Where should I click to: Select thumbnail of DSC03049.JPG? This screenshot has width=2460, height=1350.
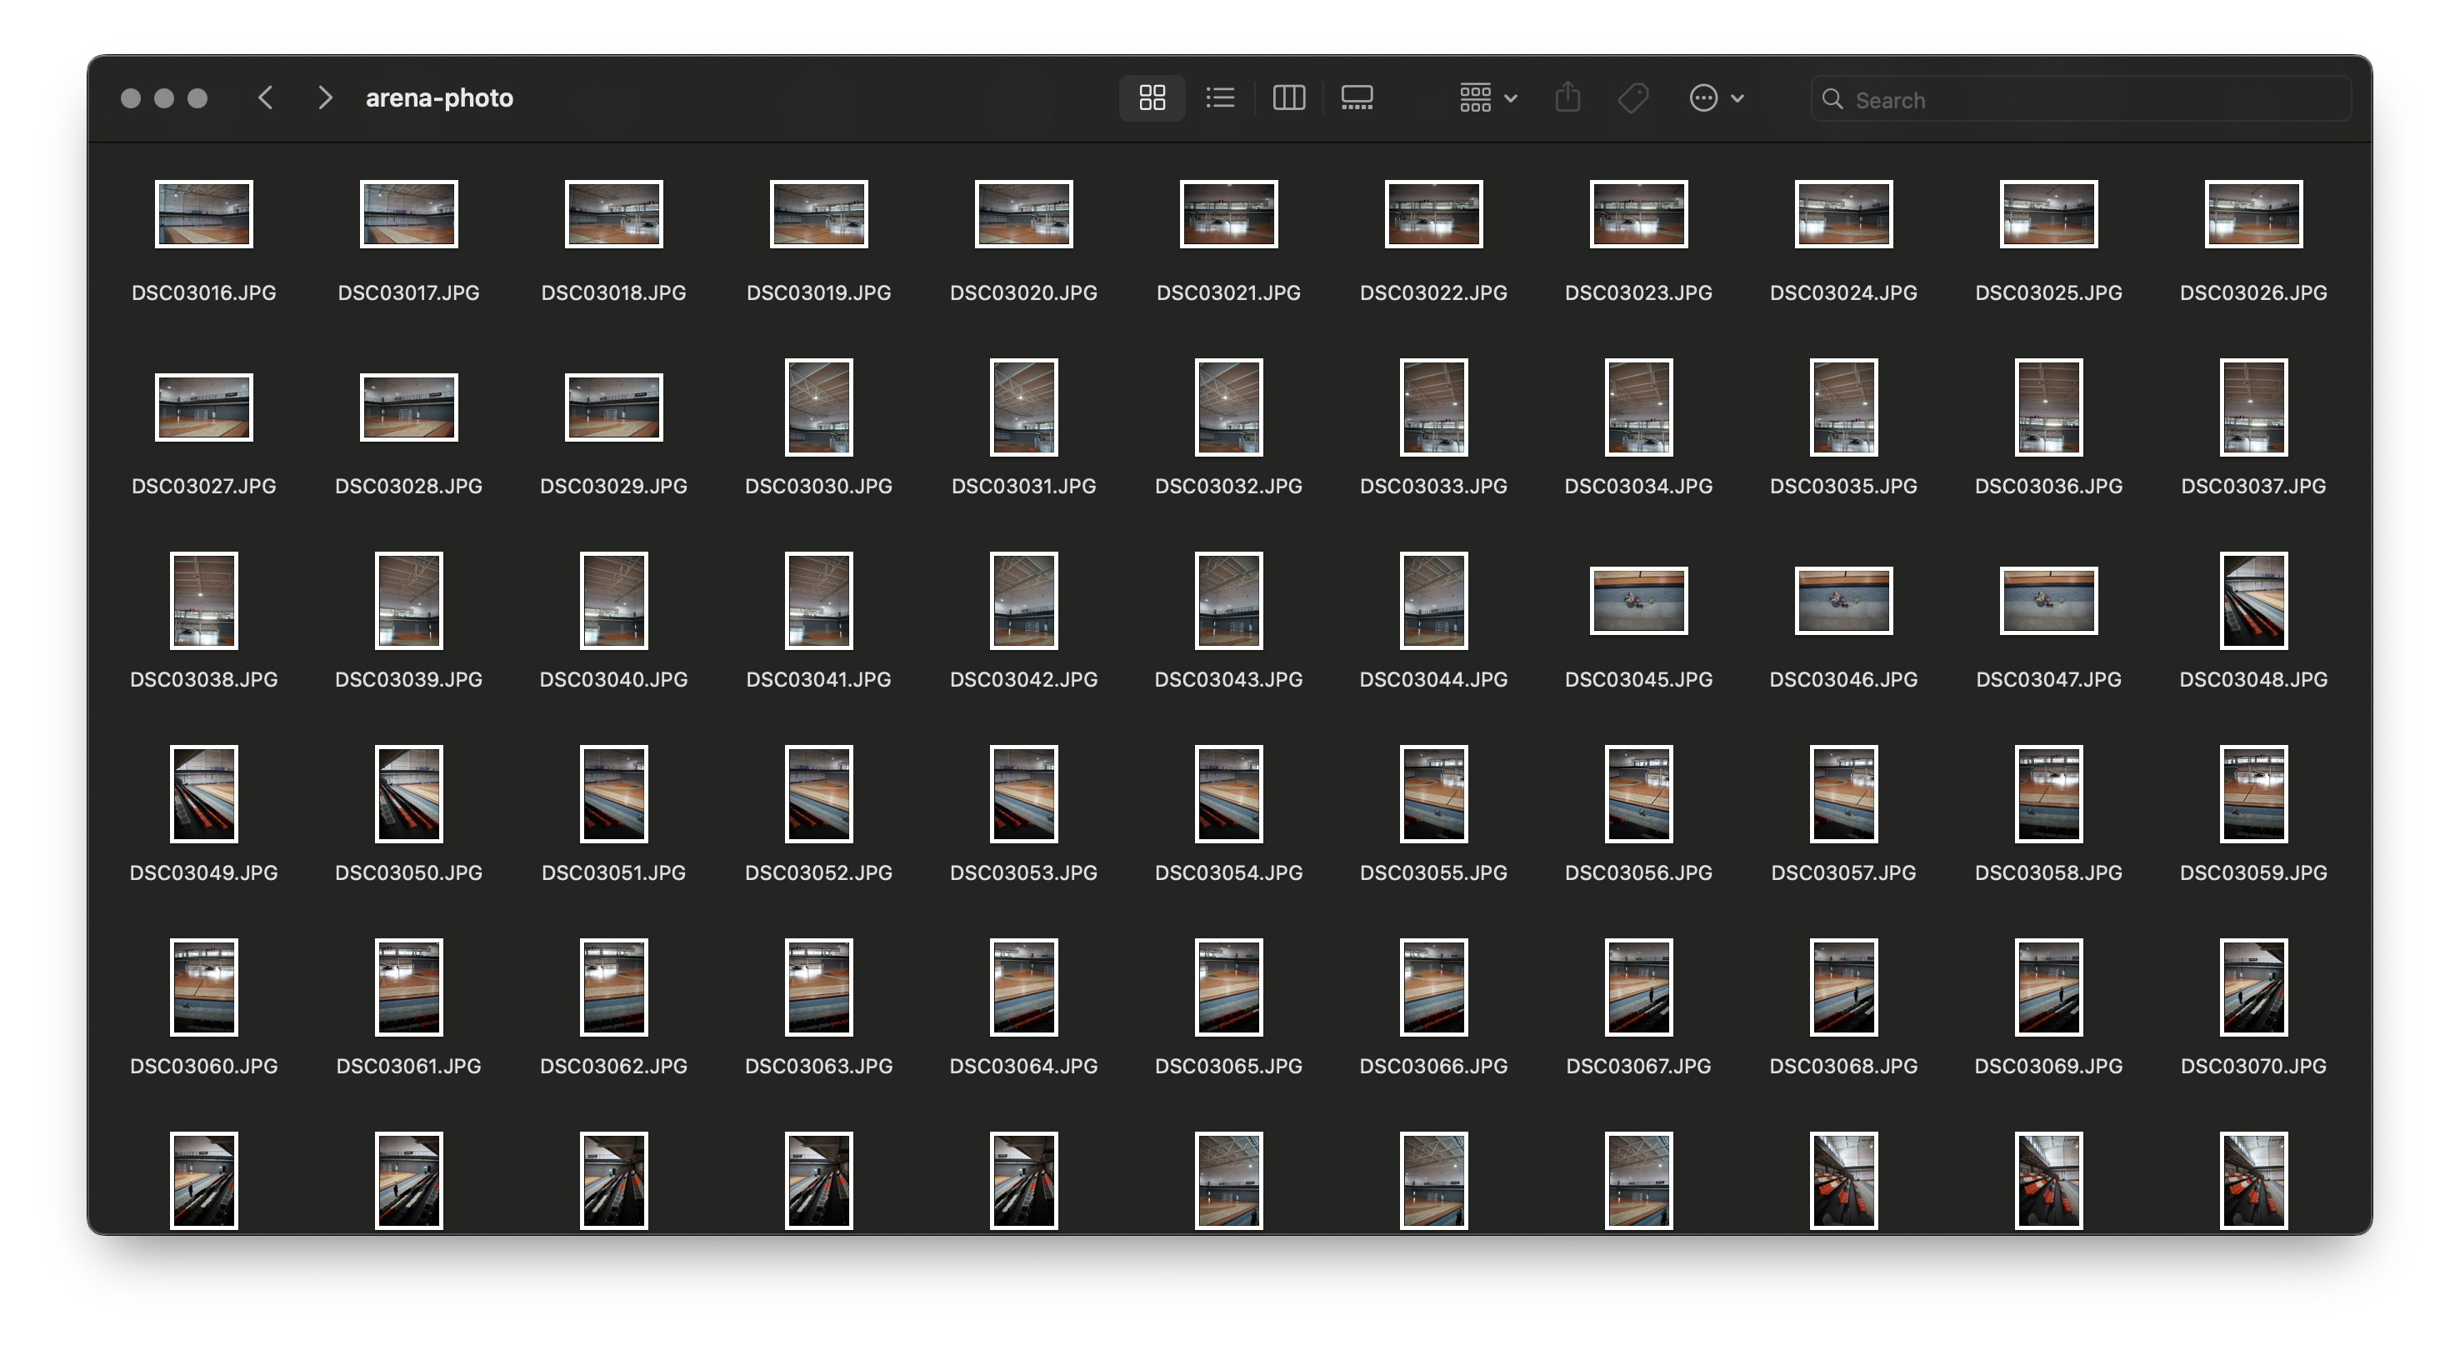click(204, 794)
